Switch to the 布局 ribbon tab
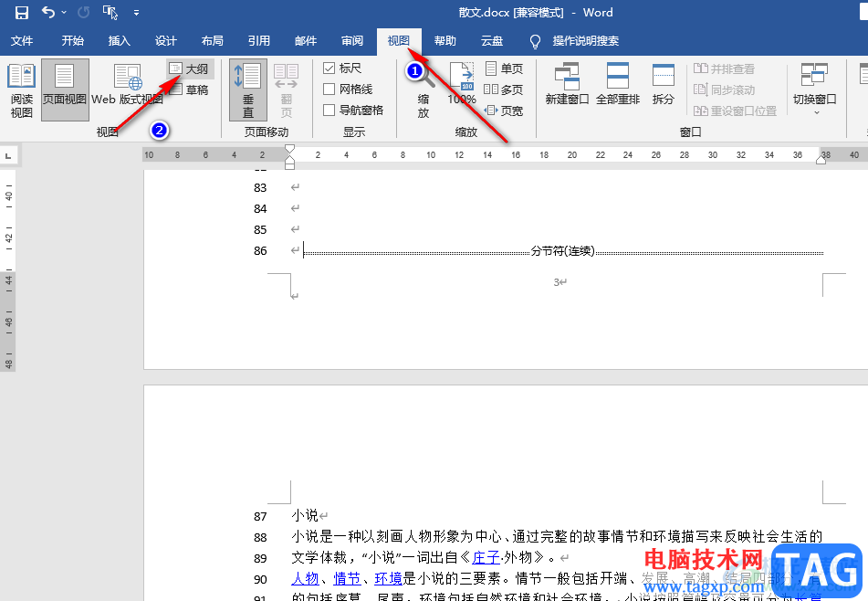 click(x=212, y=41)
